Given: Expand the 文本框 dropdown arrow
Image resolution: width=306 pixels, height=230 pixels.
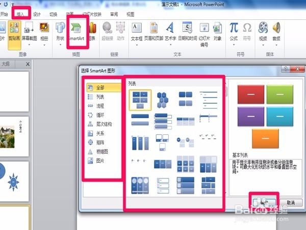Looking at the screenshot, I should (137, 45).
